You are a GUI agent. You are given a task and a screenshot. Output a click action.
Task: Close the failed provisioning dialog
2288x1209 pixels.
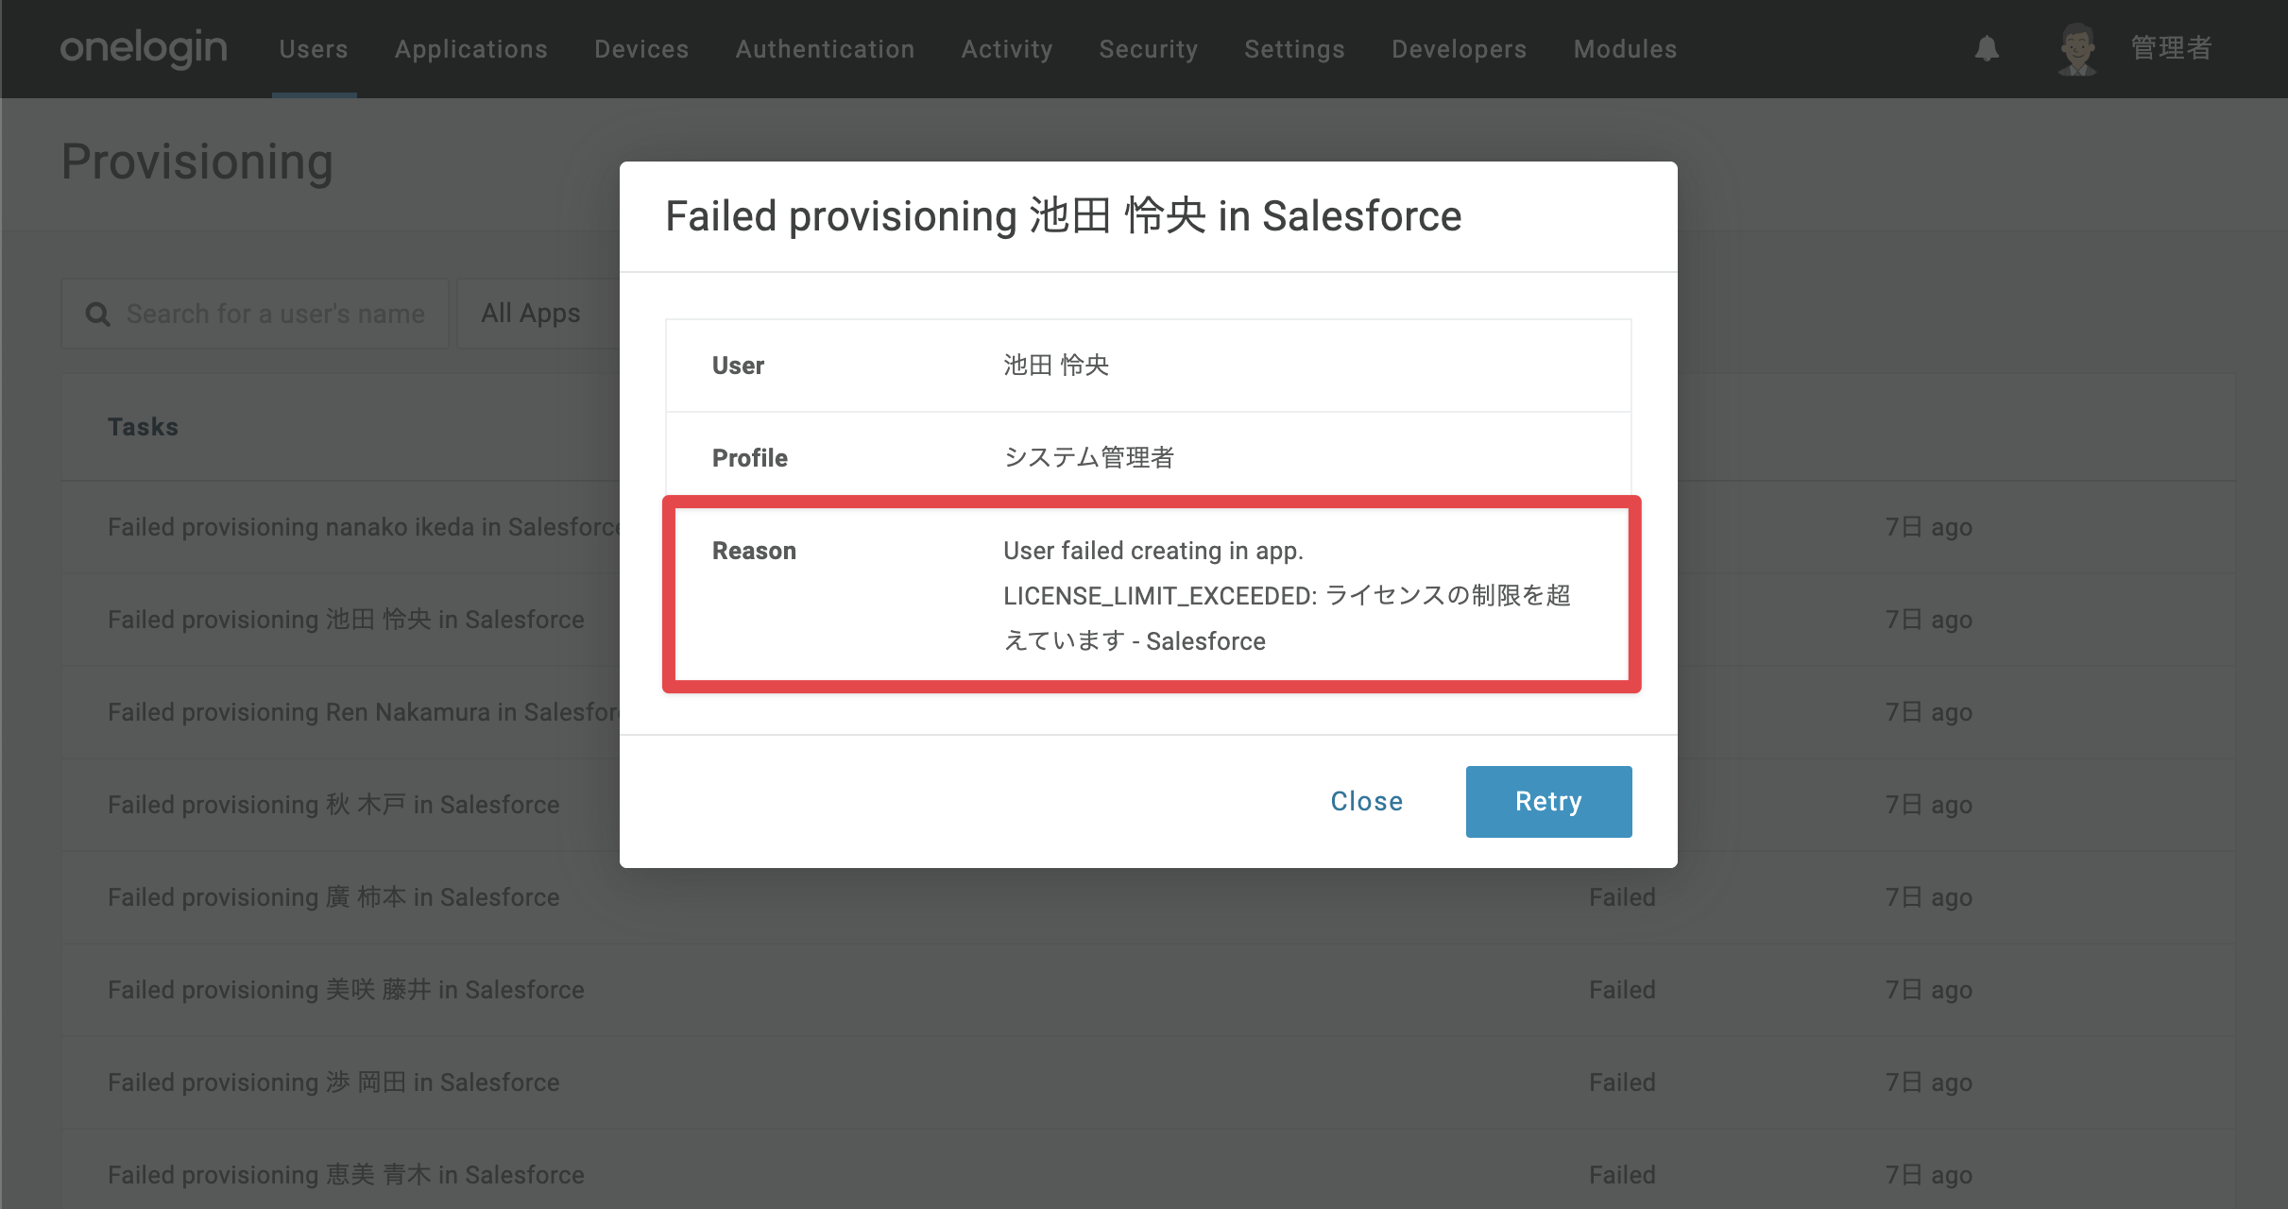coord(1366,801)
